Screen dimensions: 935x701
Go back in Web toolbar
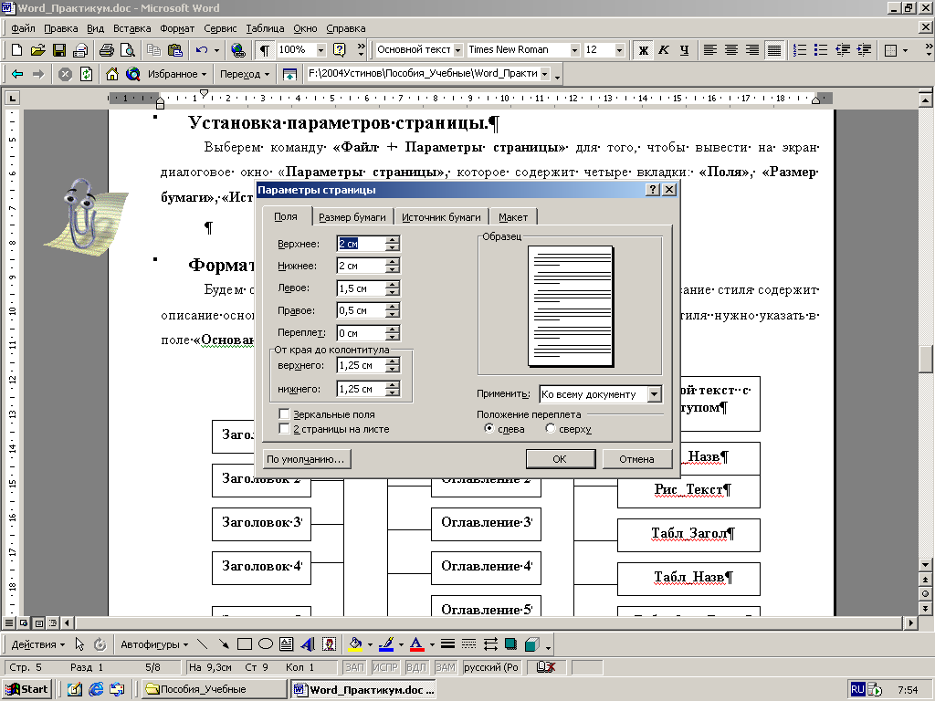[17, 74]
